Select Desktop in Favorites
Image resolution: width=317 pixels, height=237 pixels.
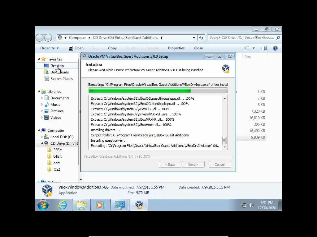coord(57,66)
